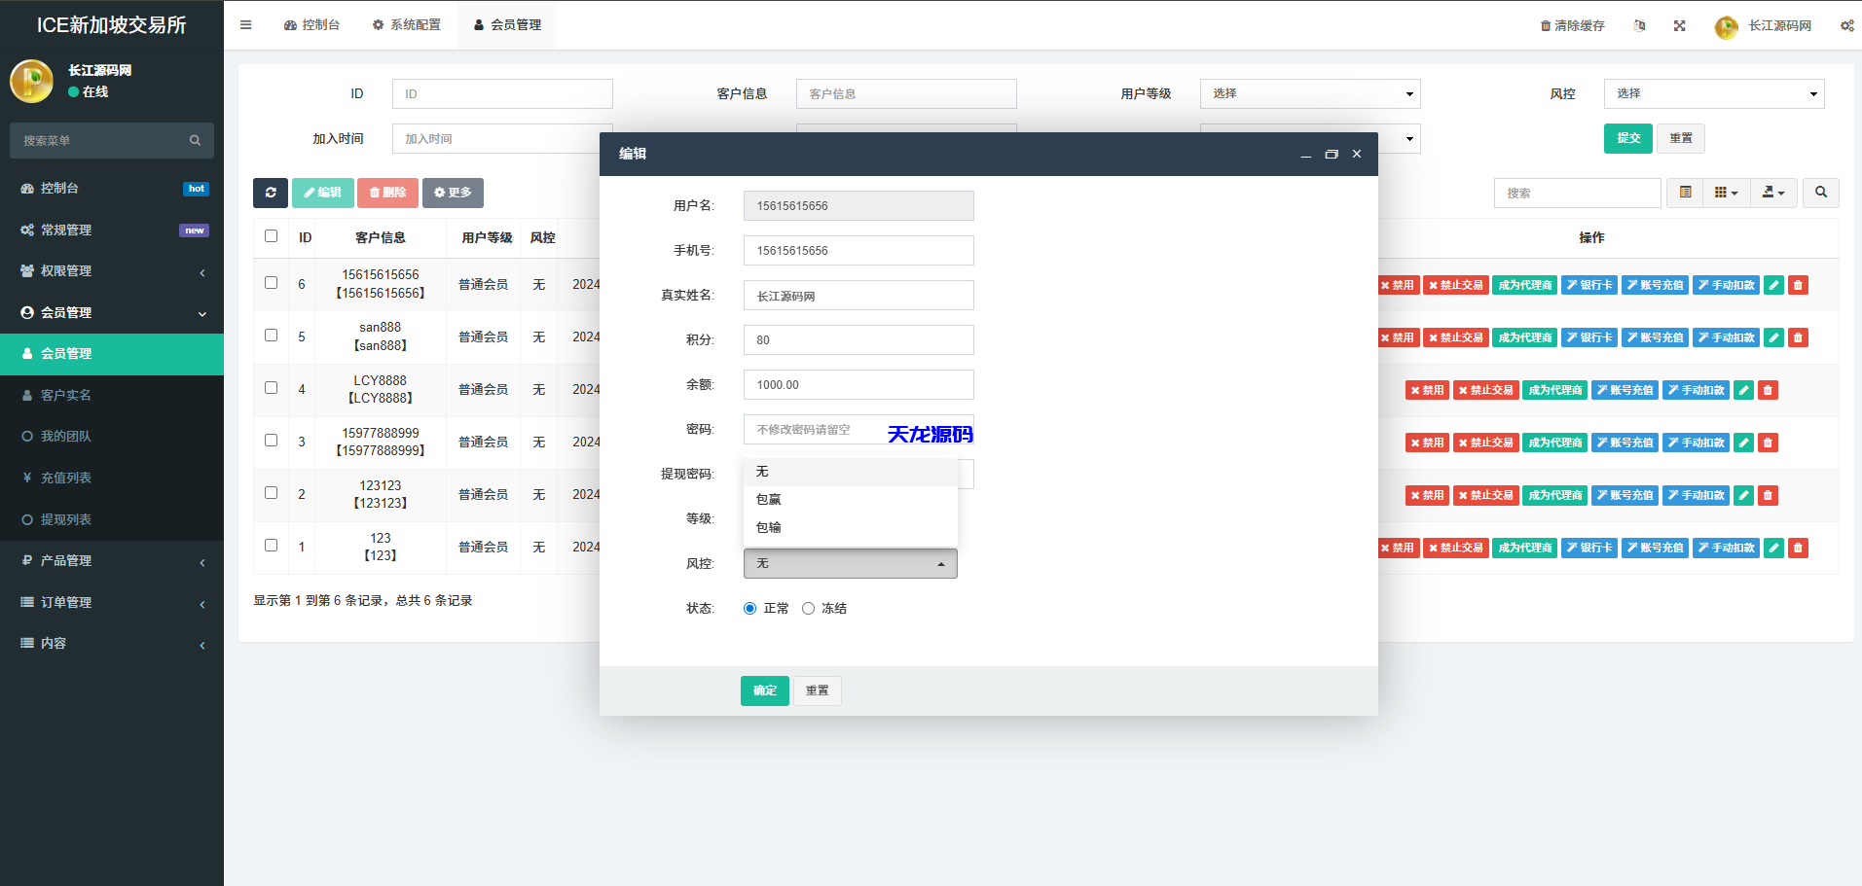The height and width of the screenshot is (886, 1862).
Task: Select the 正常 status radio button
Action: coord(748,608)
